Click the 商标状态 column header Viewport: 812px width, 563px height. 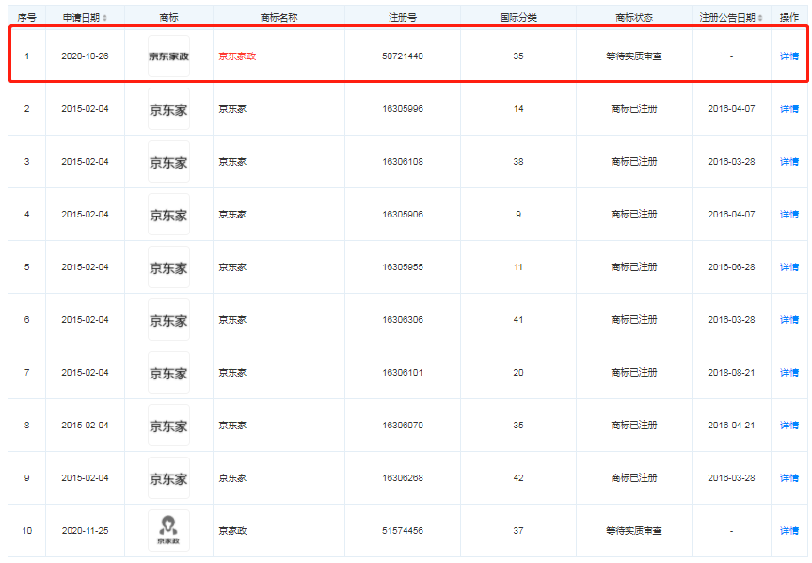point(634,18)
